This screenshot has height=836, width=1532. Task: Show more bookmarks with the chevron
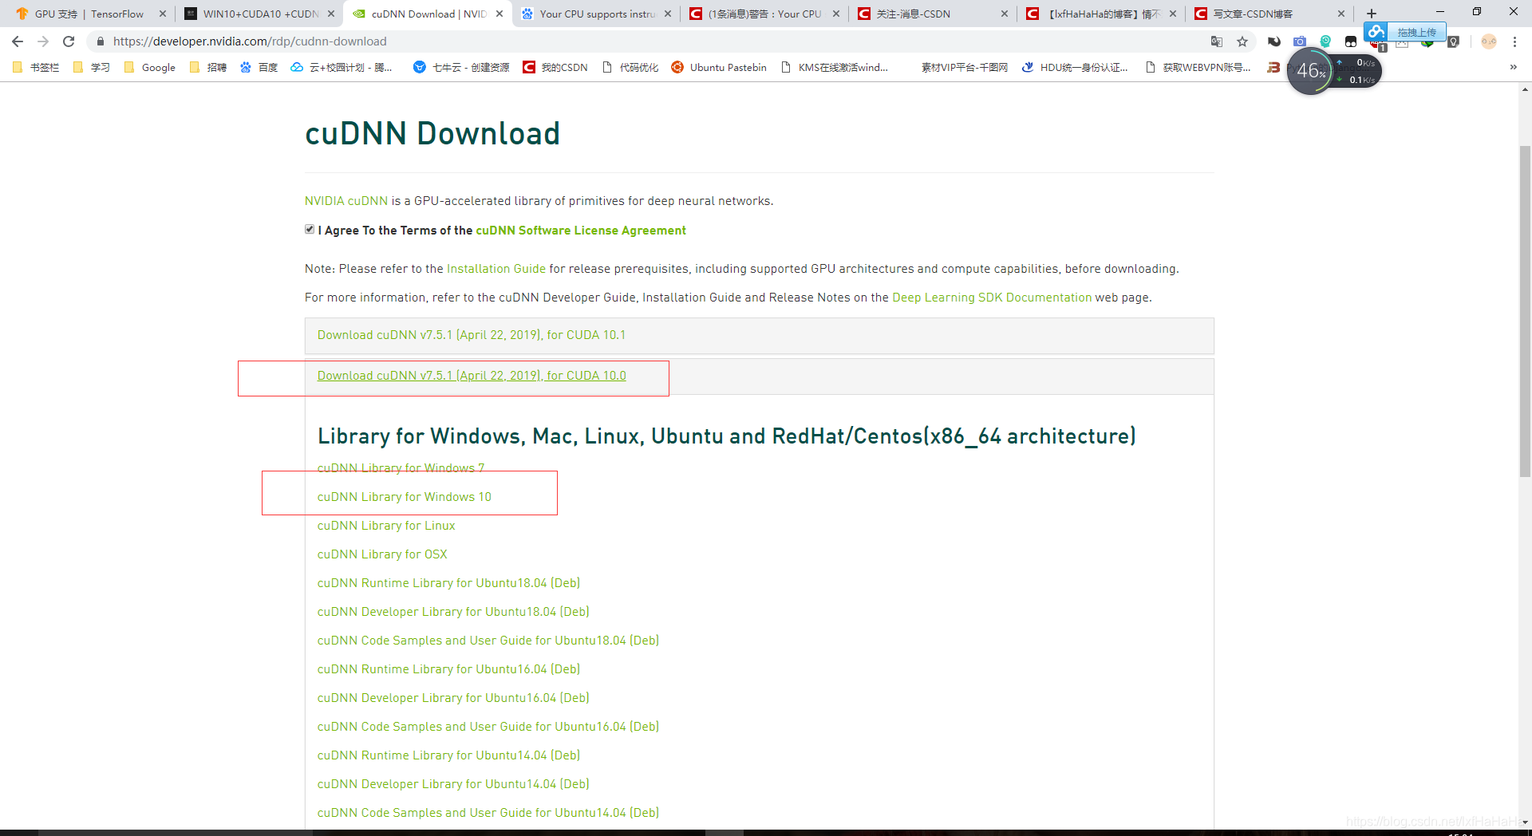click(1514, 67)
